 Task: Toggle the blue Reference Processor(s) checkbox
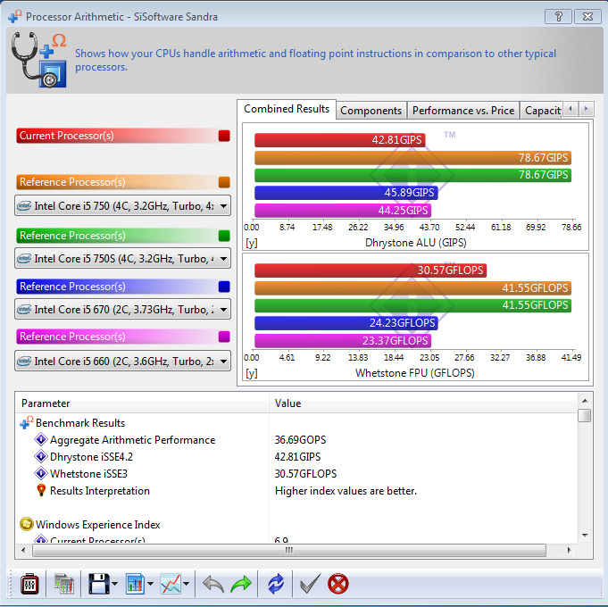[x=224, y=287]
